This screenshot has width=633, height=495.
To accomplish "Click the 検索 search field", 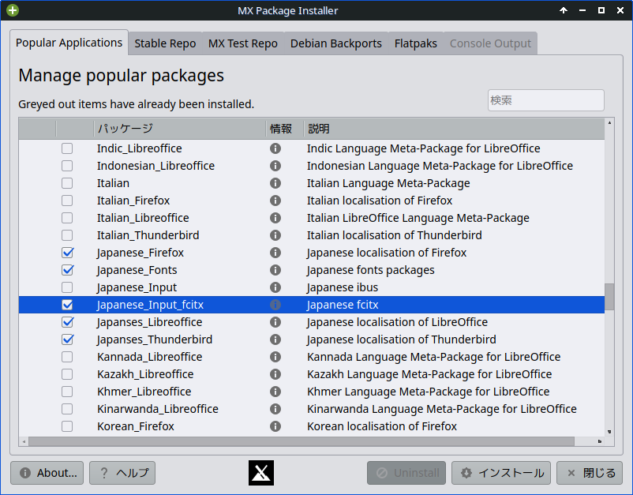I will click(x=545, y=100).
